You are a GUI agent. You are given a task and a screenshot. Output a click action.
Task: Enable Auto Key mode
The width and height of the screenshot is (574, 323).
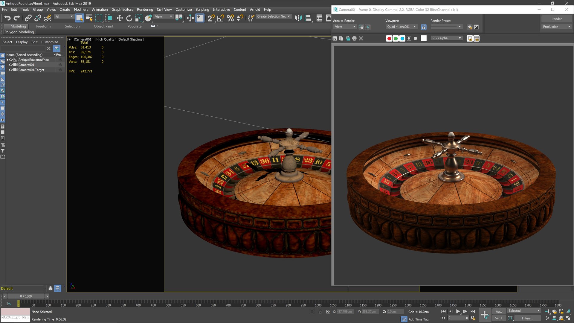coord(499,311)
